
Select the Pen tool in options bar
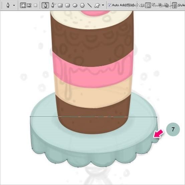[x=45, y=5]
